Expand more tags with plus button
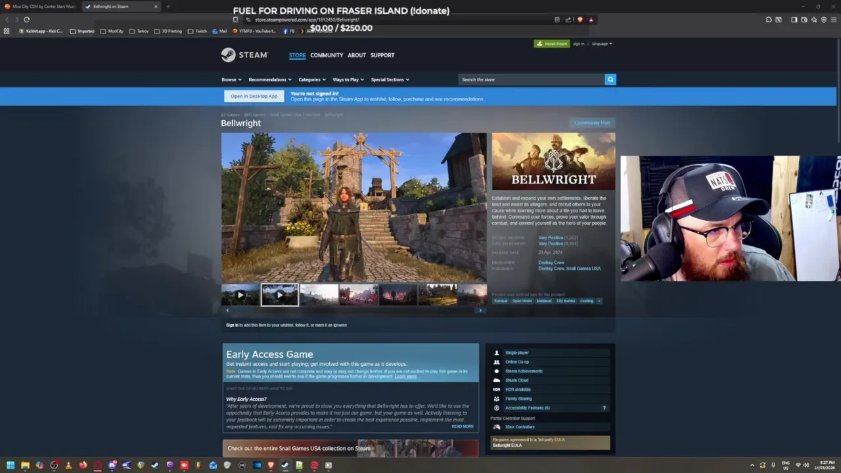 point(599,301)
